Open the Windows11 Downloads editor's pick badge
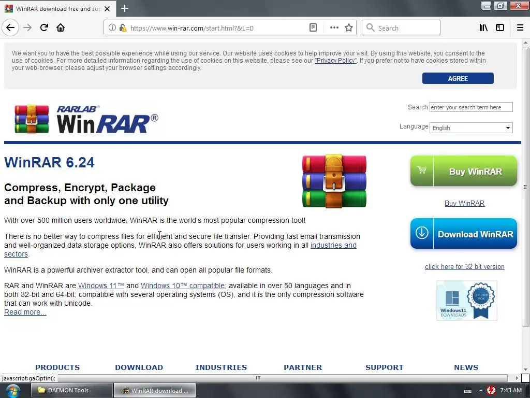The height and width of the screenshot is (398, 530). (x=467, y=301)
